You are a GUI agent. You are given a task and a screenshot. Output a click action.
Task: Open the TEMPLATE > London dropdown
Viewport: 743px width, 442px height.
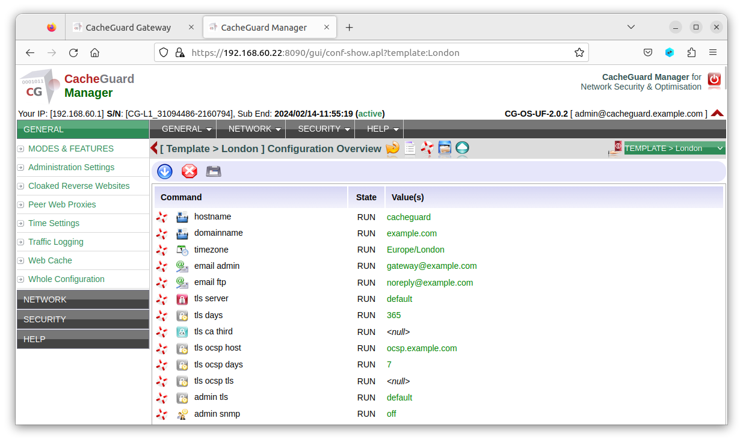point(674,149)
